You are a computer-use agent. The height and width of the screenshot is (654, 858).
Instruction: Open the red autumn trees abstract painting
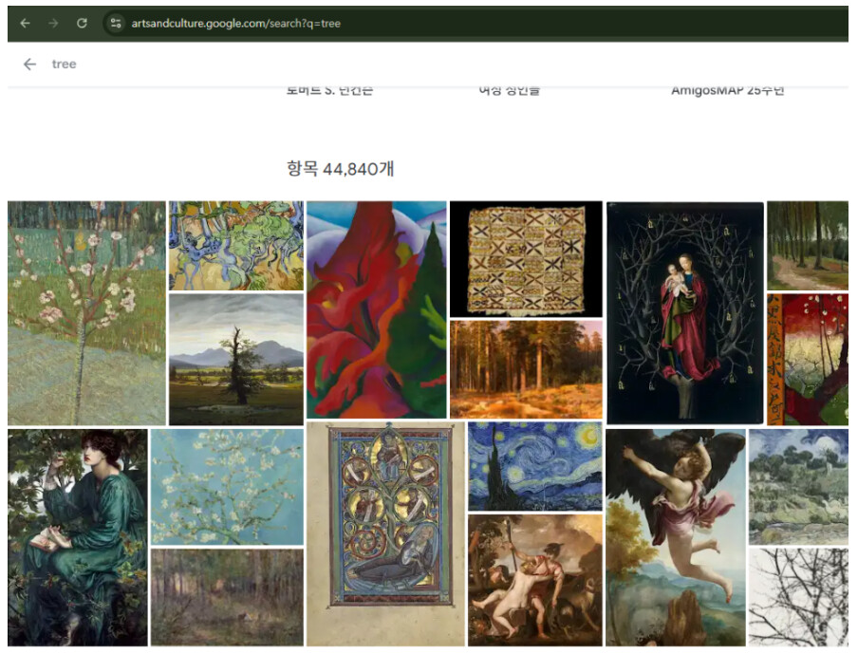tap(377, 309)
